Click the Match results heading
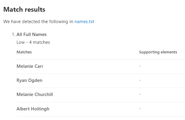 point(24,10)
